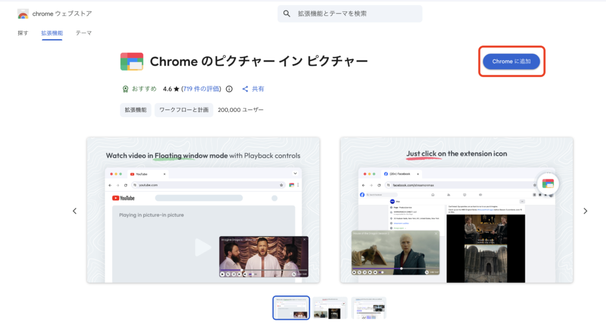Switch to the 拡張機能 tab
The image size is (606, 324).
[x=52, y=33]
